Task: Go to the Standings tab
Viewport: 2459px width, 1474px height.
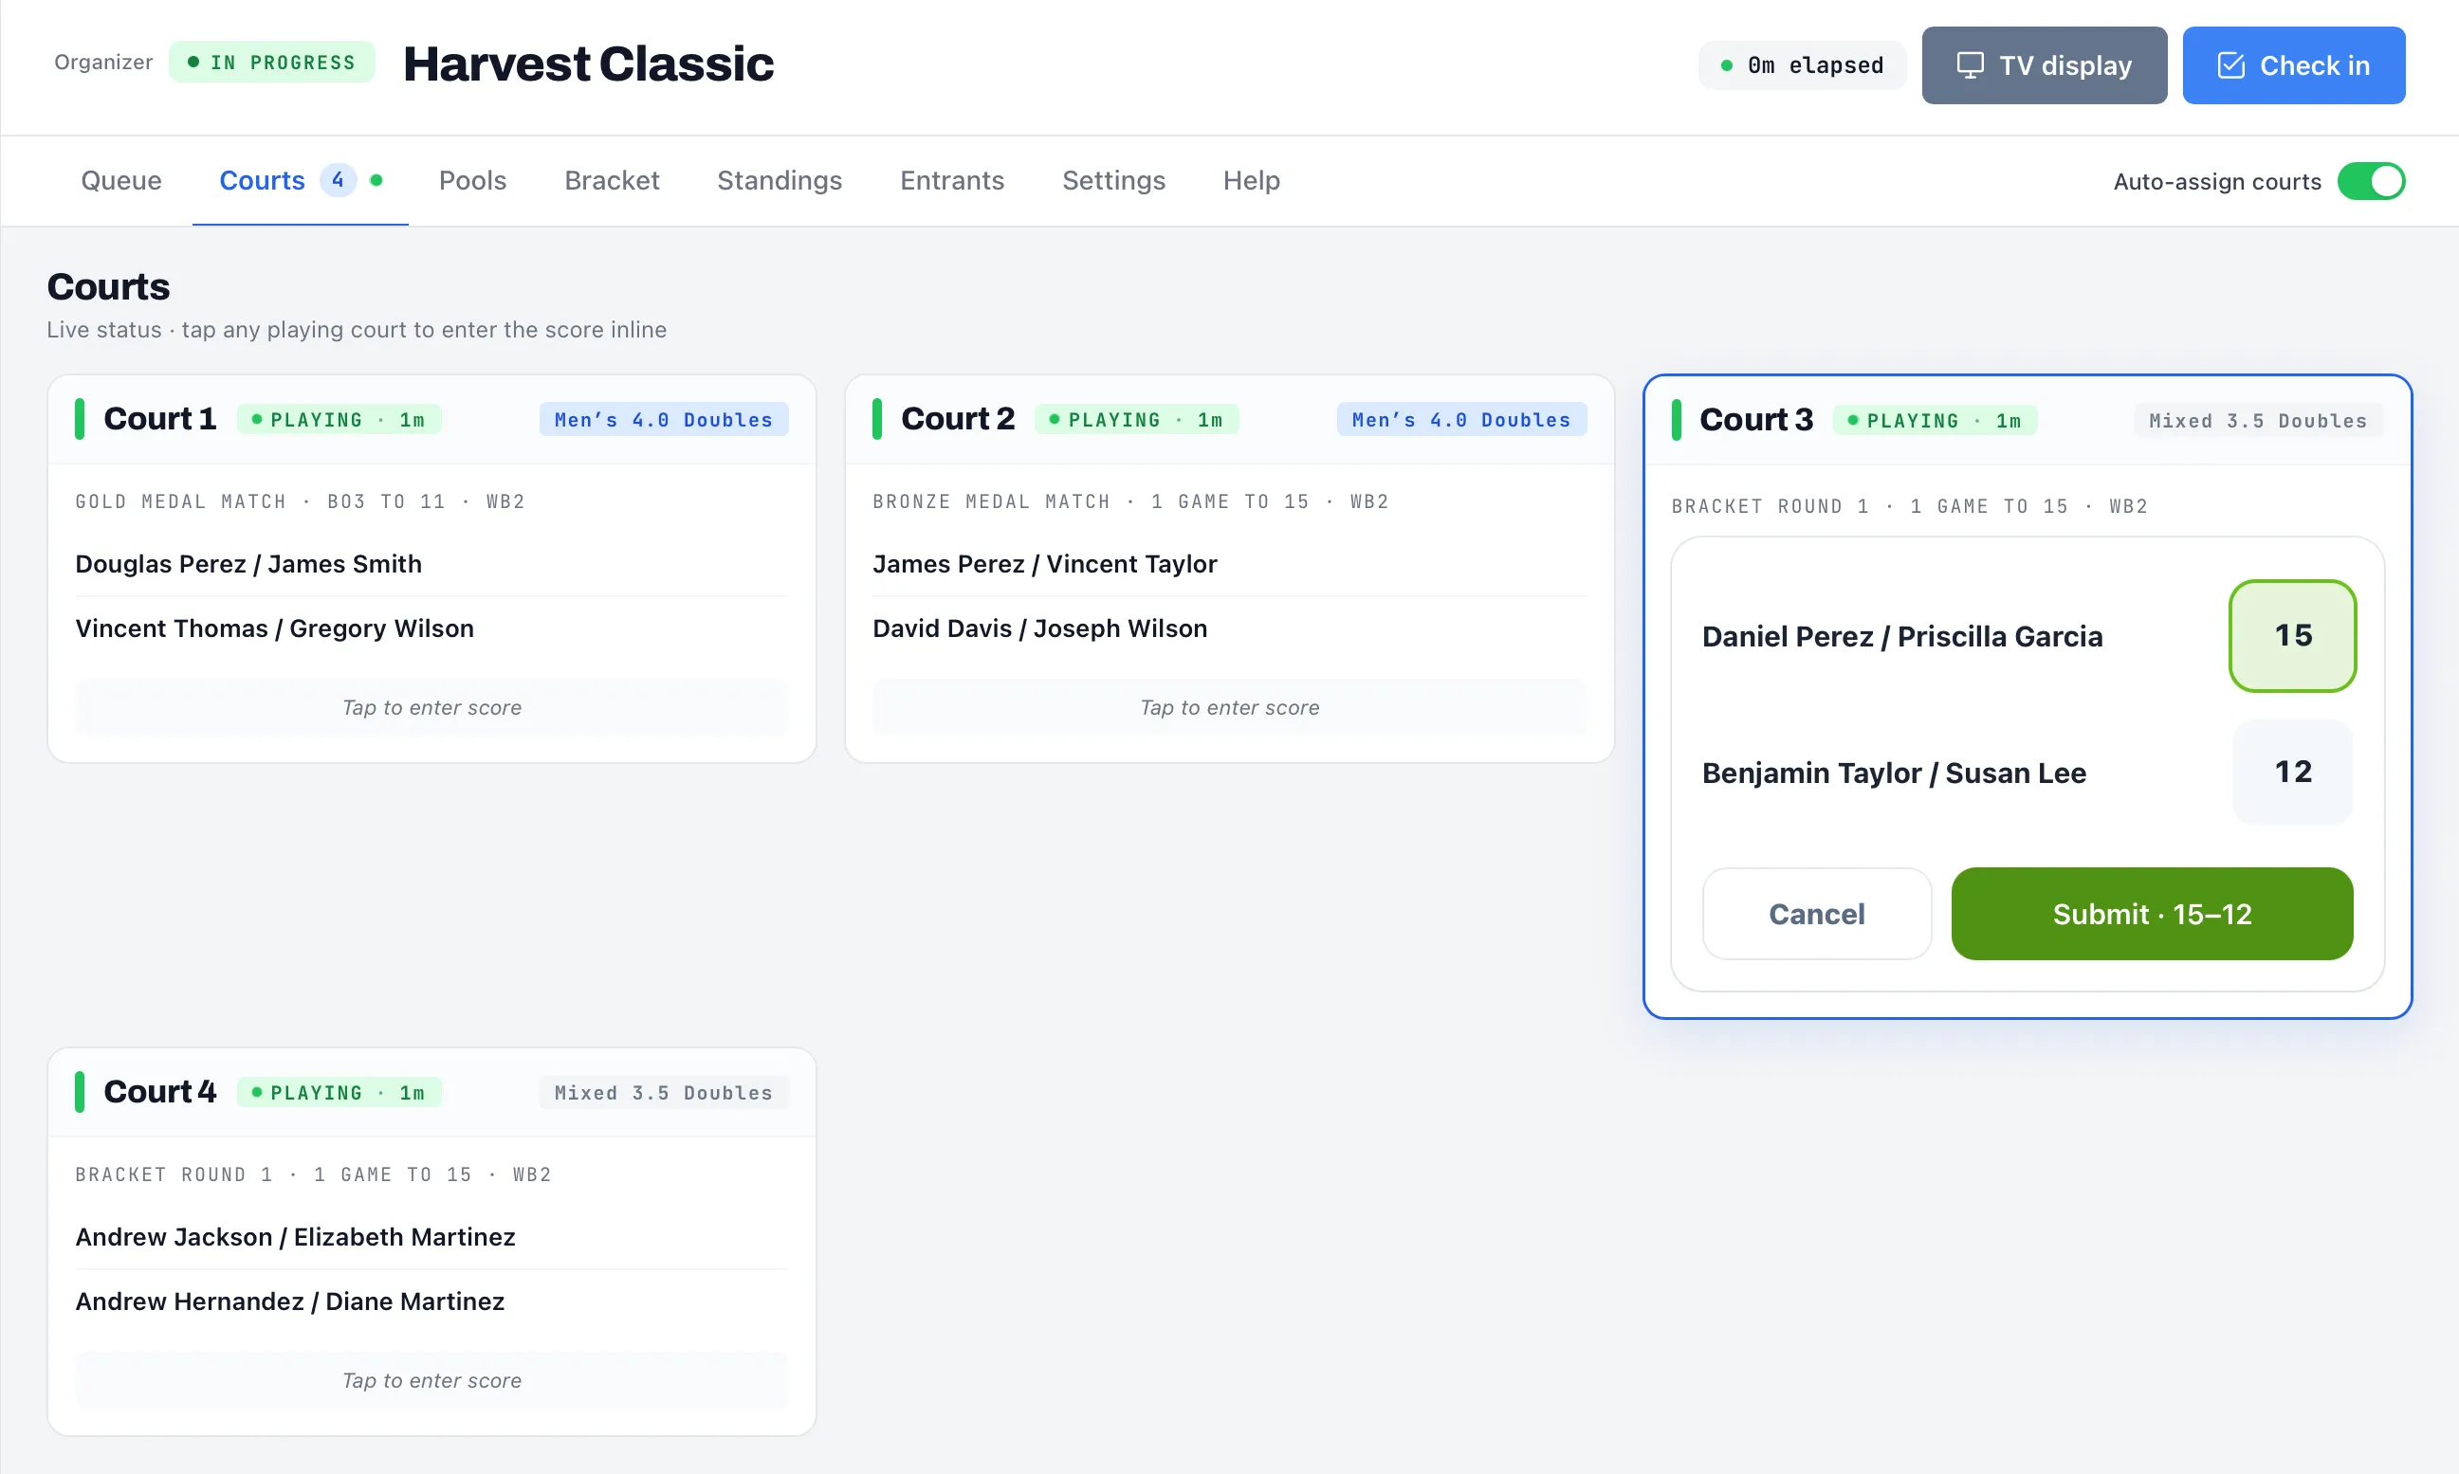Action: pyautogui.click(x=780, y=180)
